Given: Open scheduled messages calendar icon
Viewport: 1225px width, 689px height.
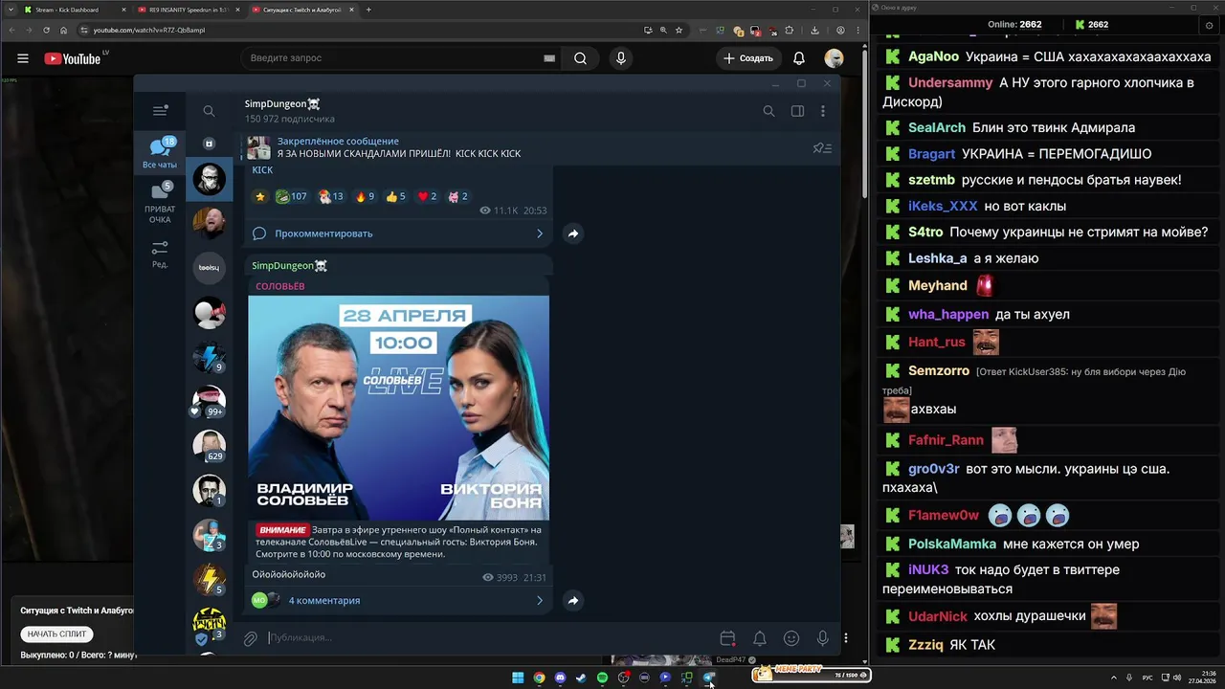Looking at the screenshot, I should point(727,638).
